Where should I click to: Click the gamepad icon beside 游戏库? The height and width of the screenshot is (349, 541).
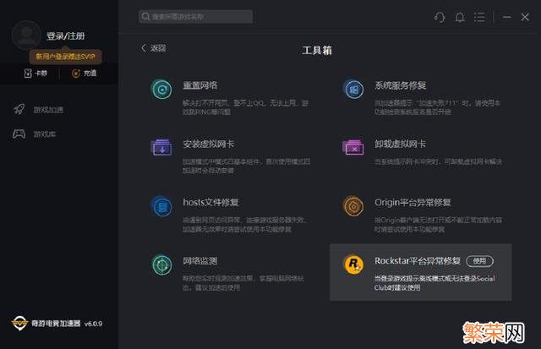click(19, 134)
